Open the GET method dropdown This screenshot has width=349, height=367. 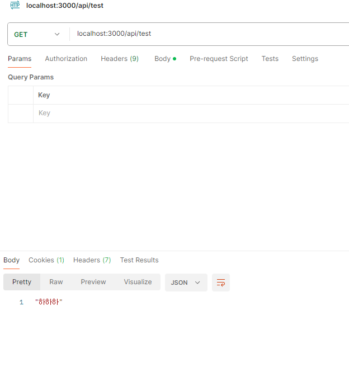click(37, 35)
